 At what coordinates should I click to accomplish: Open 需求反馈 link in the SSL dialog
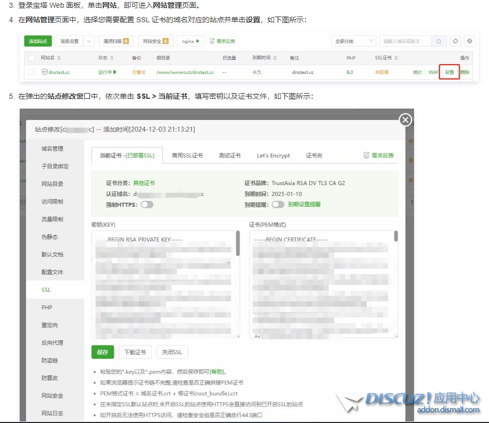(x=378, y=155)
